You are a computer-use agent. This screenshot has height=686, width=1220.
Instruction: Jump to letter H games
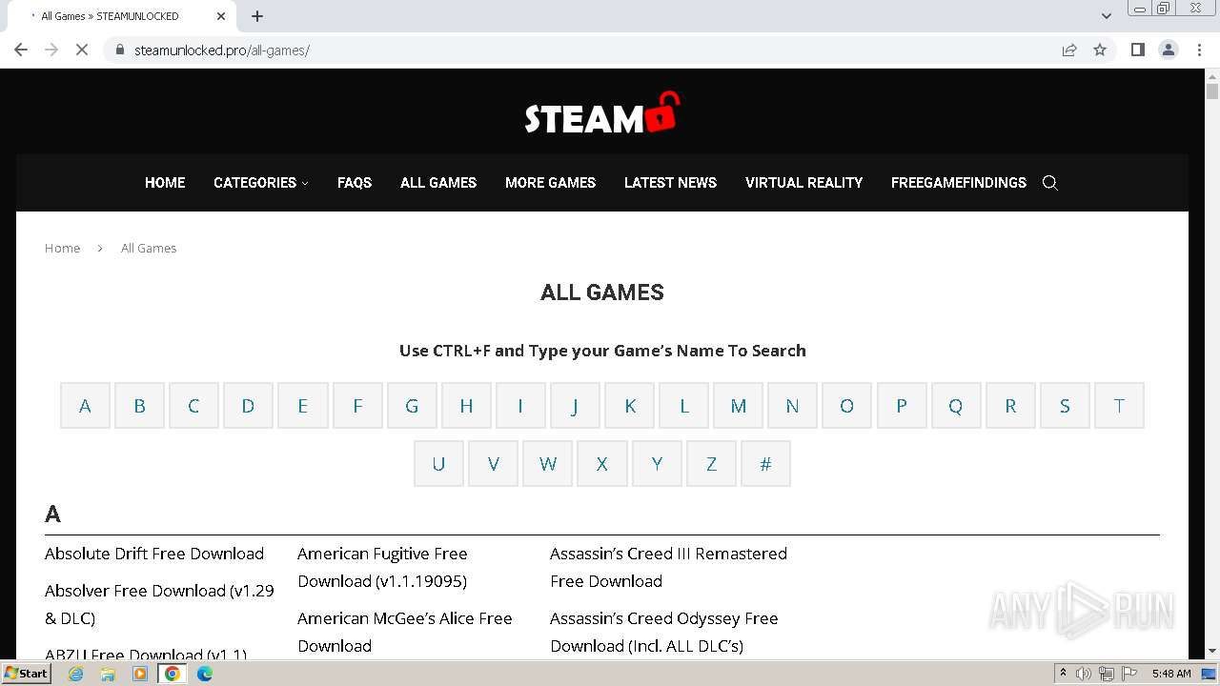click(466, 406)
